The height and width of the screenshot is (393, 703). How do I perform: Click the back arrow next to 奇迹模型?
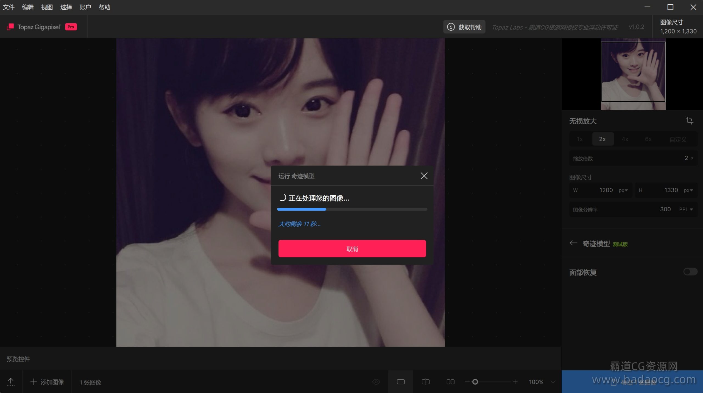[573, 243]
